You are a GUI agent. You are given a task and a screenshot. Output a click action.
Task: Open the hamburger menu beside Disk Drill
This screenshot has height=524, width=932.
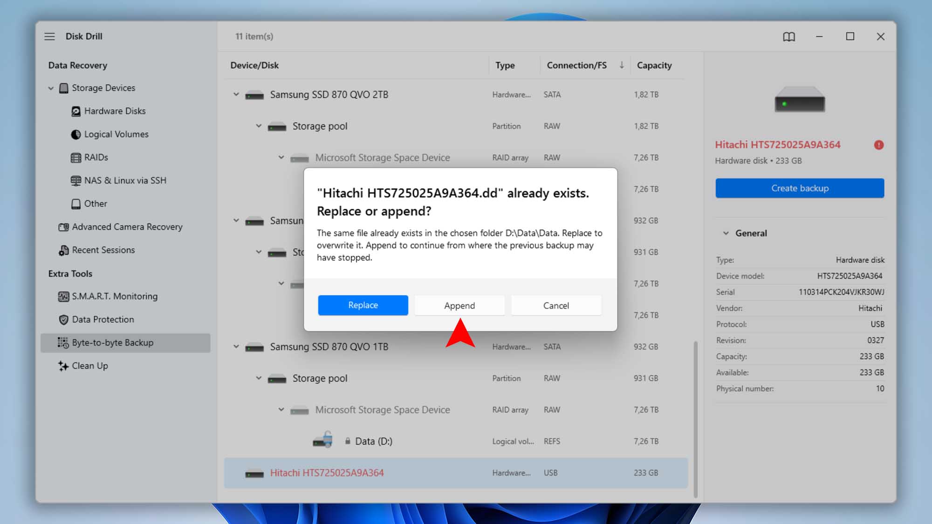tap(49, 36)
